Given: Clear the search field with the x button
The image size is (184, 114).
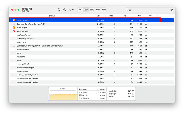Looking at the screenshot, I should (x=171, y=10).
